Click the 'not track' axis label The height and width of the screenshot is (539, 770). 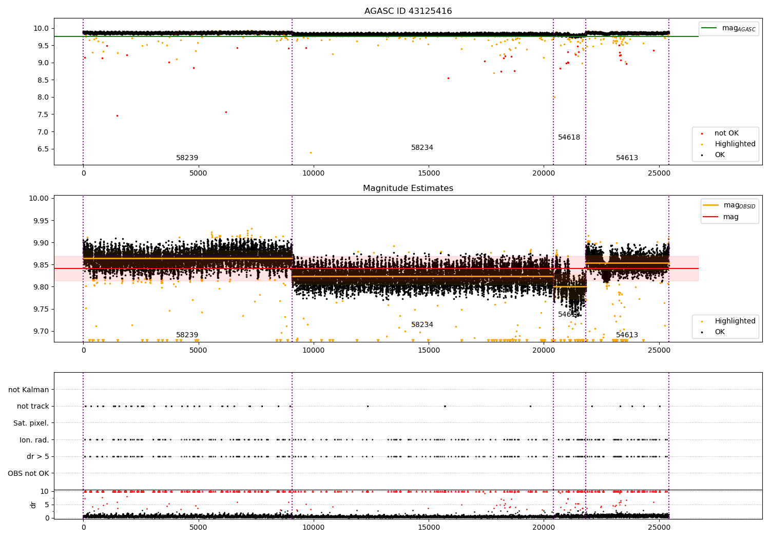click(x=33, y=407)
